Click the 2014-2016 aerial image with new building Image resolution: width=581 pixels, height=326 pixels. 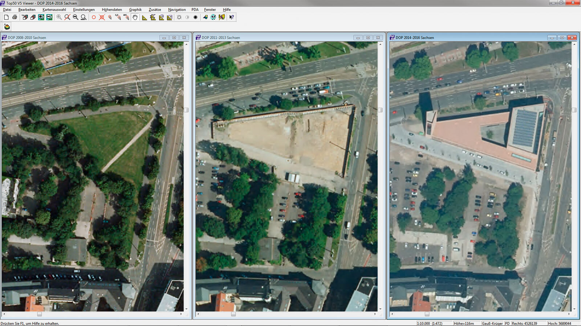pyautogui.click(x=480, y=176)
